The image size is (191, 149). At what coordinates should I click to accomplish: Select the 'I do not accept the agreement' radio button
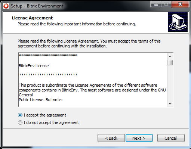pos(20,122)
